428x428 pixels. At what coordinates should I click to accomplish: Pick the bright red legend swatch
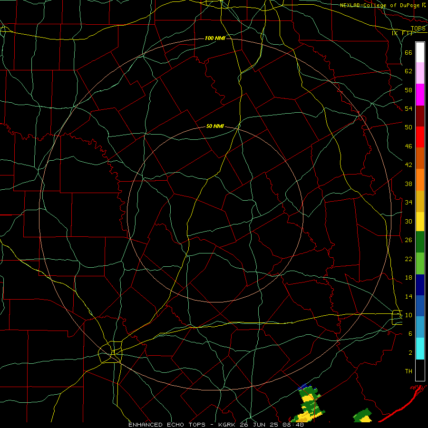tap(420, 137)
